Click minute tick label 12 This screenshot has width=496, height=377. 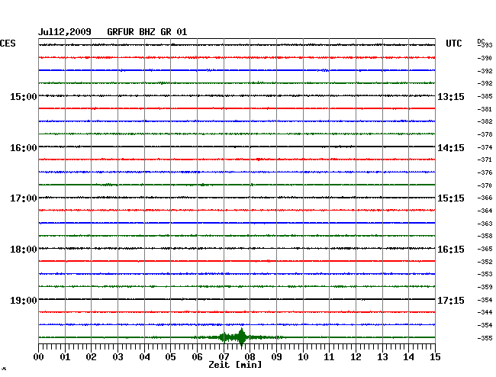pos(356,356)
